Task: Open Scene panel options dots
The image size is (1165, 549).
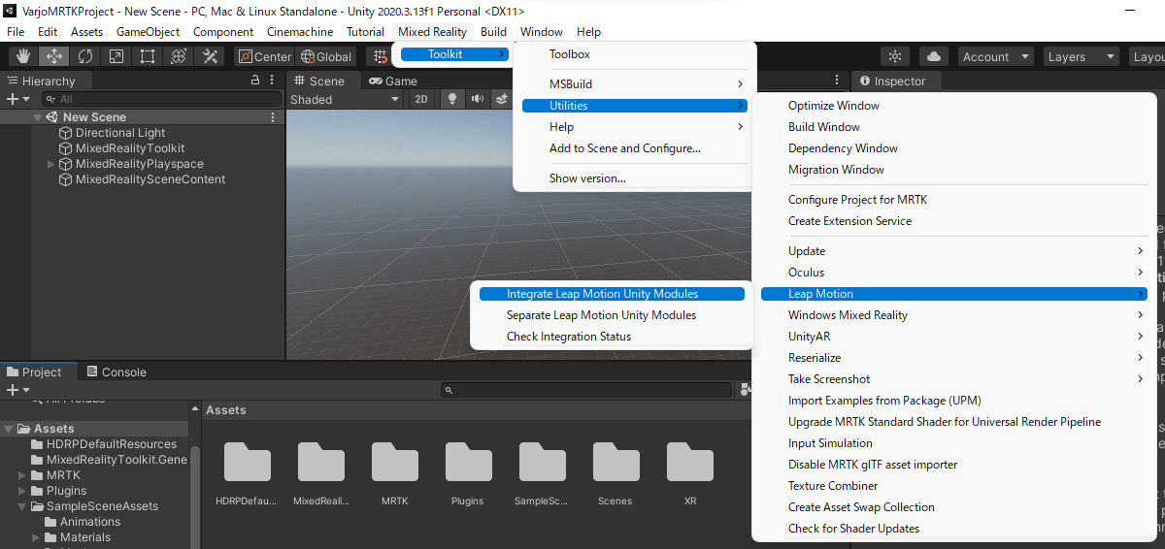Action: click(837, 81)
